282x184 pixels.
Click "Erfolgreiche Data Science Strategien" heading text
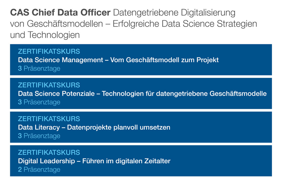coord(185,24)
